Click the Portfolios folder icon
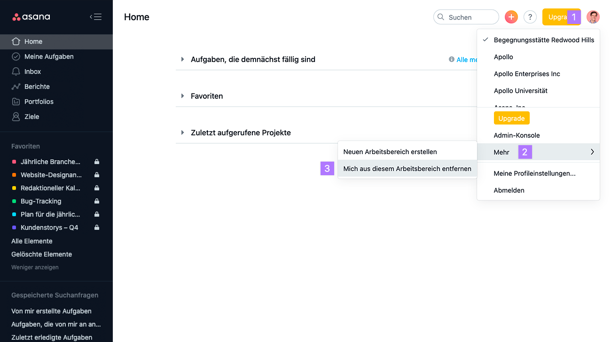The image size is (611, 342). click(x=16, y=101)
